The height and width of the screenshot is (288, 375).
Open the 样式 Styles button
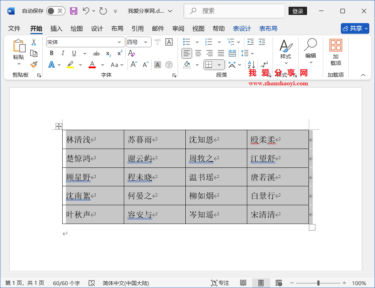coord(286,52)
